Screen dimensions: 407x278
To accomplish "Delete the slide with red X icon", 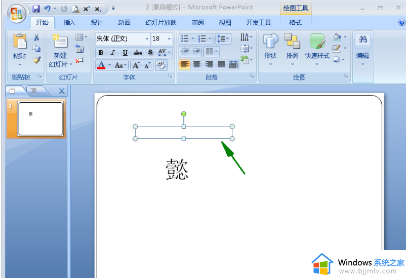I will tap(79, 60).
